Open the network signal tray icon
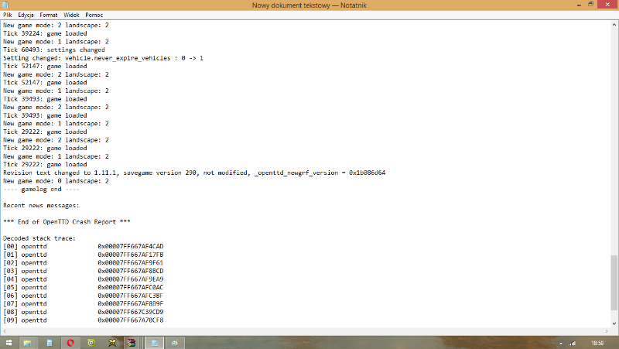 click(572, 344)
